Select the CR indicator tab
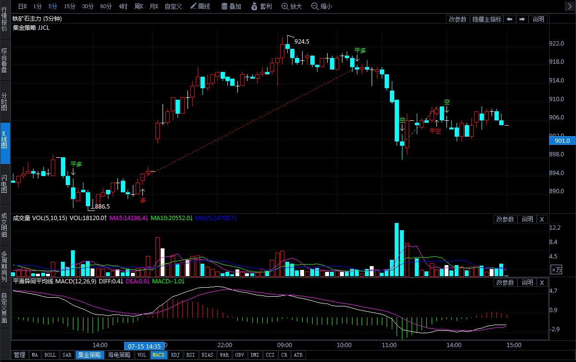Viewport: 576px width, 362px height. pyautogui.click(x=284, y=355)
